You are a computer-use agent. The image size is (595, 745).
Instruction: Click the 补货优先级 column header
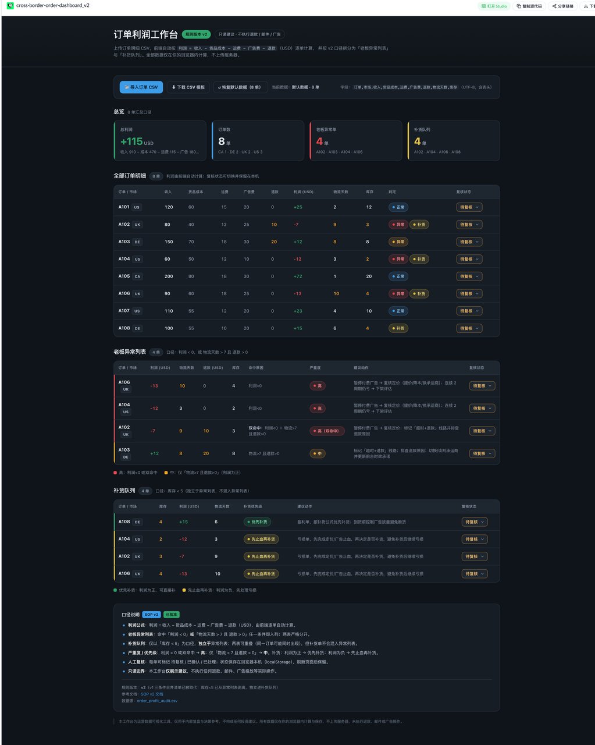point(252,506)
